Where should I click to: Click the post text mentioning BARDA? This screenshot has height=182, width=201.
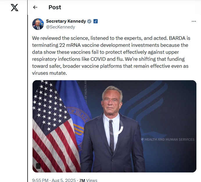[x=111, y=56]
